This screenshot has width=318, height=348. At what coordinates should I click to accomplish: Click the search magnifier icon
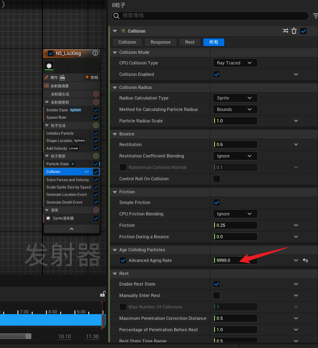[x=116, y=16]
